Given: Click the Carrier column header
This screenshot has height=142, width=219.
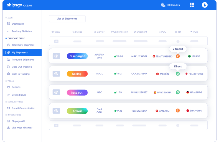Looking at the screenshot, I should [x=99, y=32].
